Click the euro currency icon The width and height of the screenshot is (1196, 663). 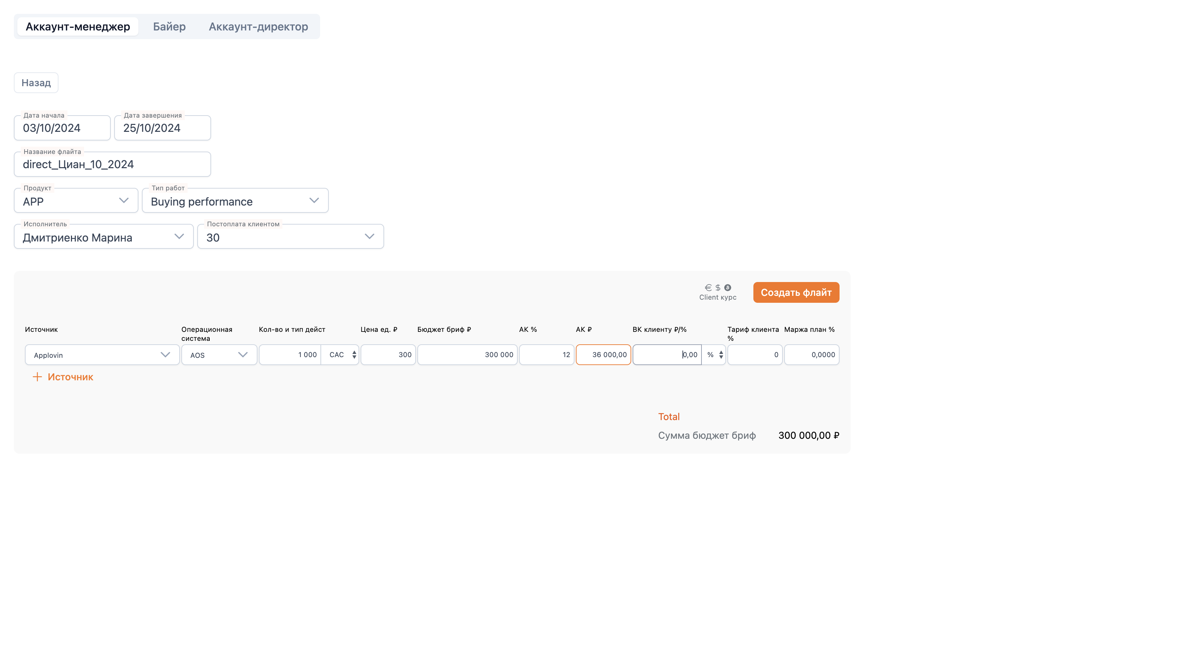tap(708, 288)
